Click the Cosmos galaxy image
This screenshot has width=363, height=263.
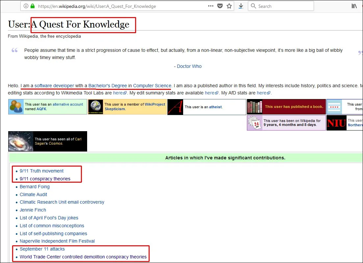[21, 141]
